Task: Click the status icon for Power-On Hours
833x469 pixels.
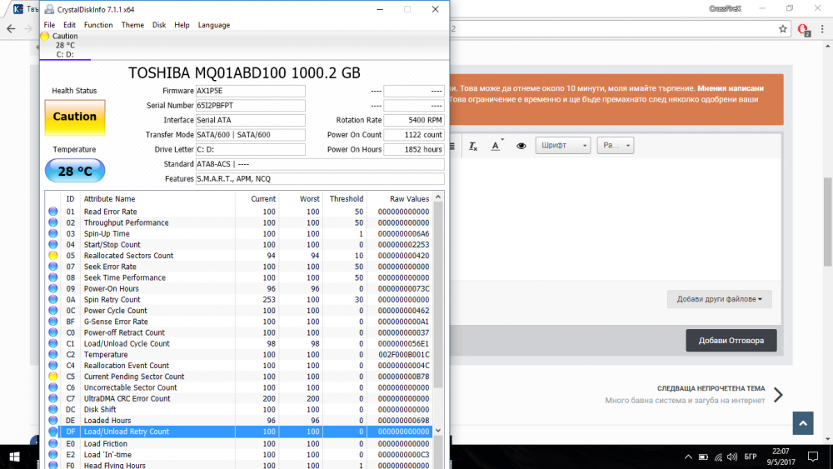Action: [x=53, y=288]
